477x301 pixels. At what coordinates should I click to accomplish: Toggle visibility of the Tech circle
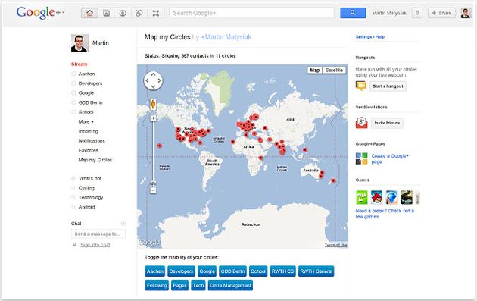(x=198, y=286)
